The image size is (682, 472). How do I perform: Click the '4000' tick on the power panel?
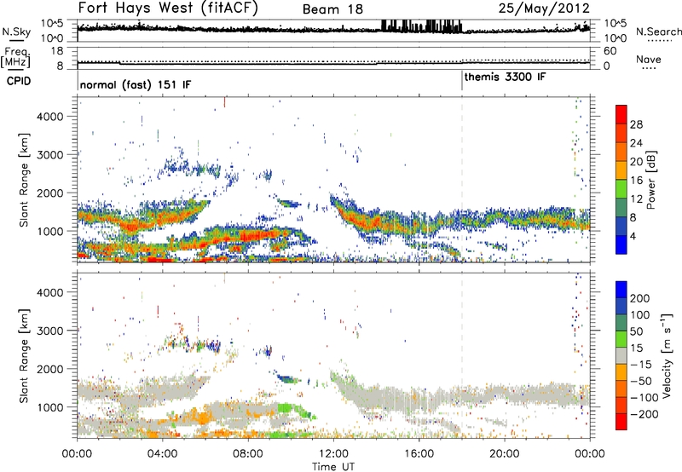[x=50, y=117]
